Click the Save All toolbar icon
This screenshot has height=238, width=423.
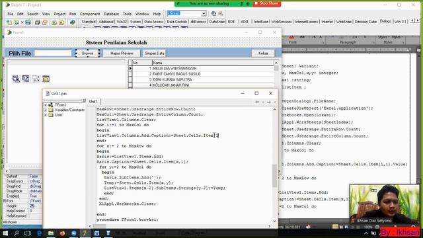37,22
